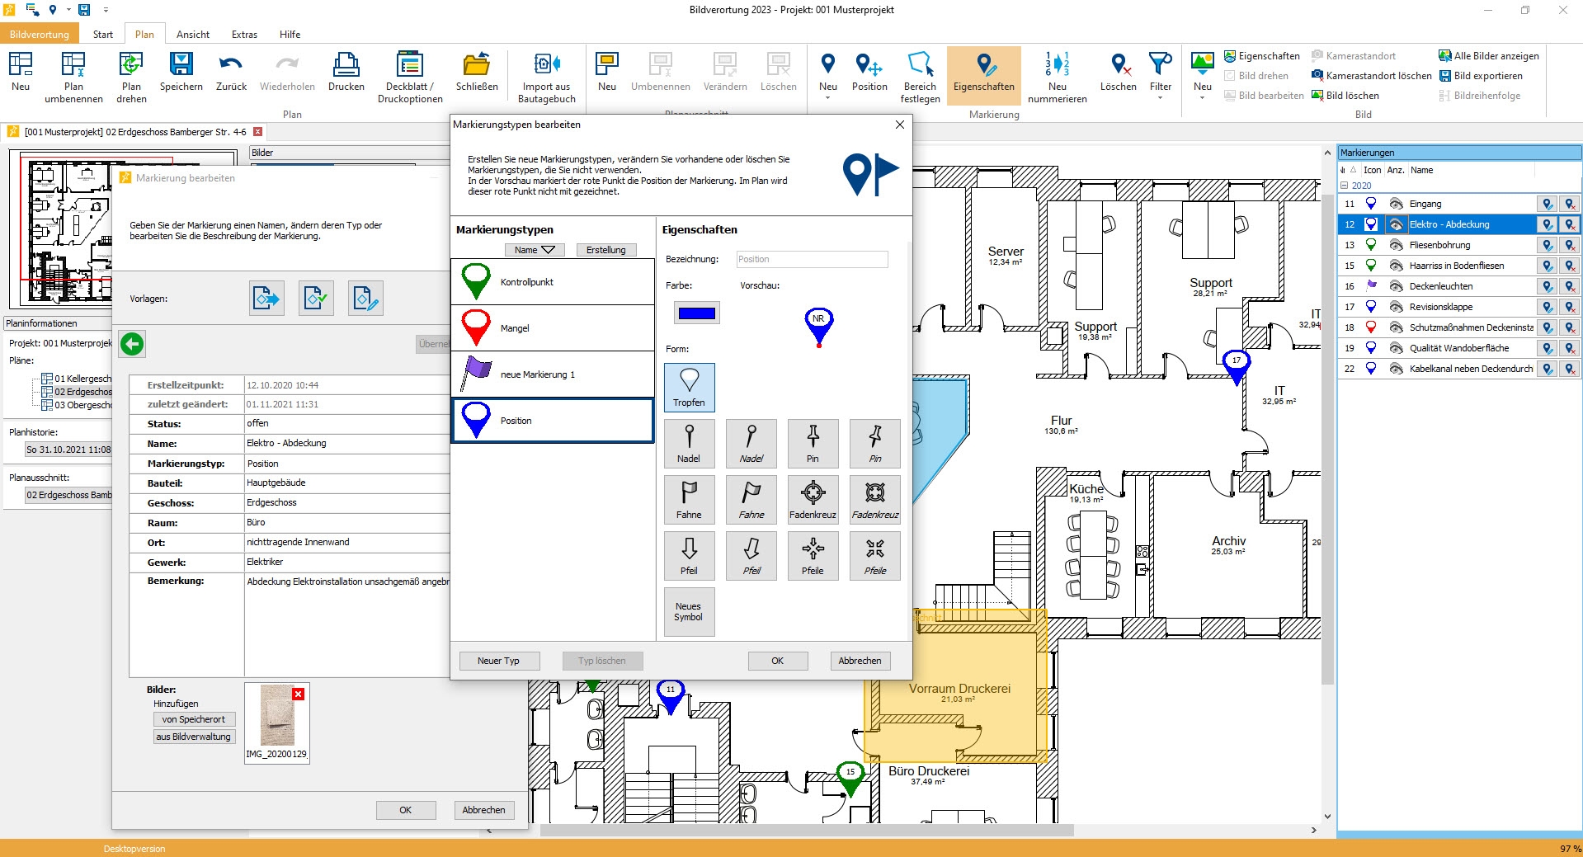
Task: Toggle visibility eye for Schutzmaßnahmen Deckeninsta
Action: 1396,327
